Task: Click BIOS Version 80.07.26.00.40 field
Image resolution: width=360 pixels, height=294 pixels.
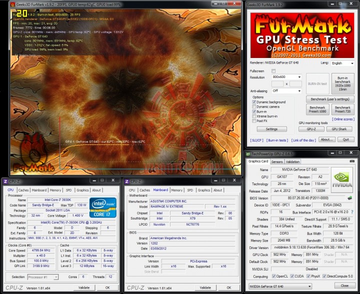Action: click(x=308, y=198)
